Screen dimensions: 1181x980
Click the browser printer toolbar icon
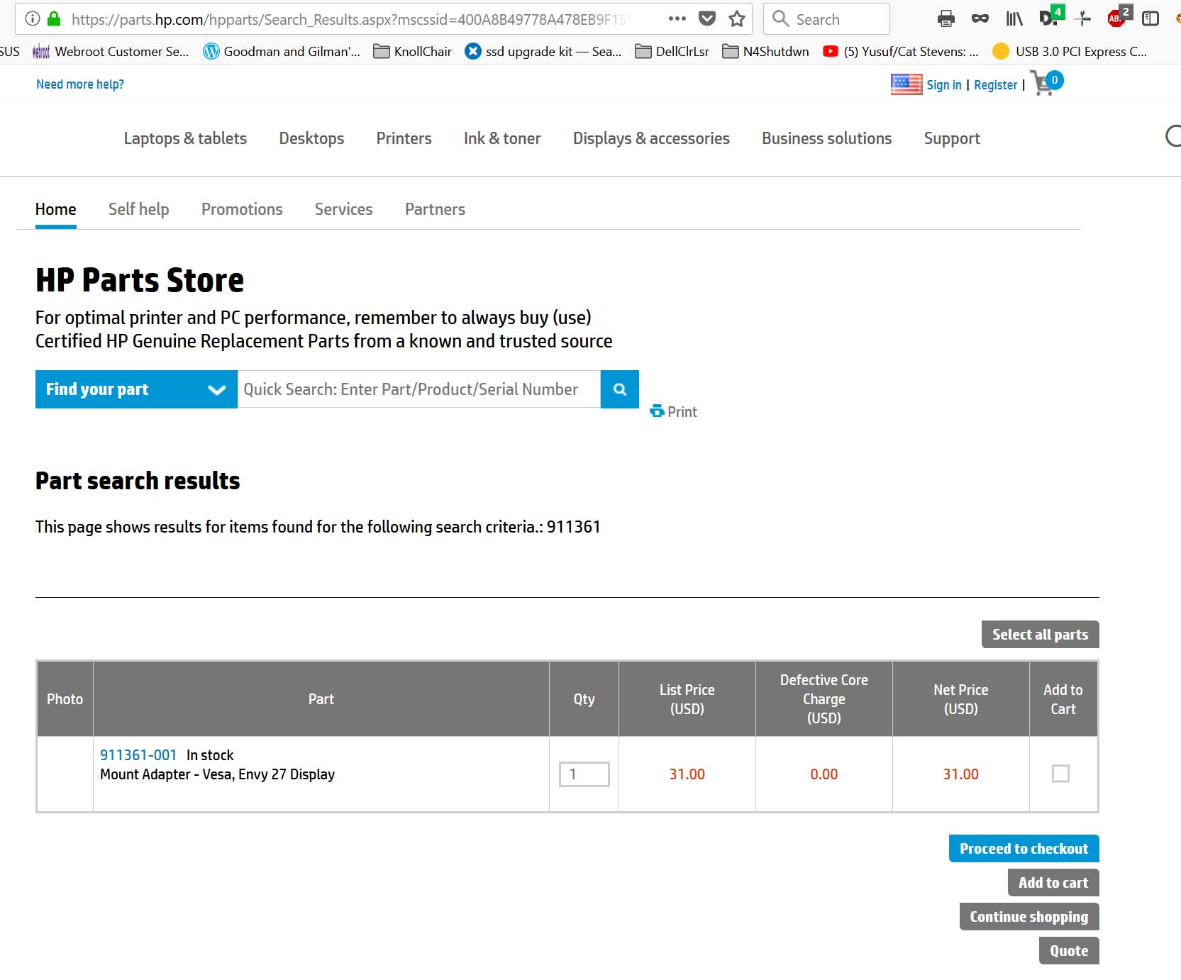pyautogui.click(x=946, y=19)
